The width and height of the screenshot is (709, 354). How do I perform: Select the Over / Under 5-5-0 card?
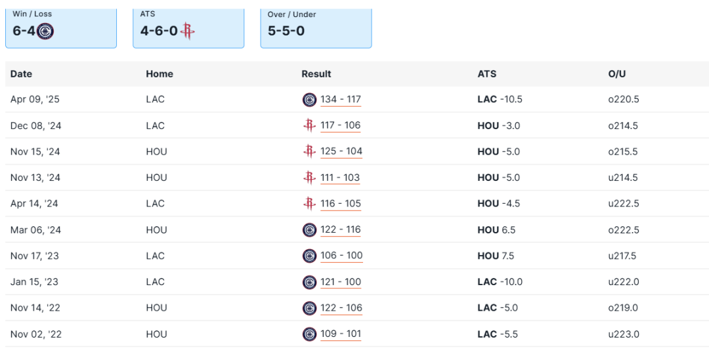pyautogui.click(x=316, y=28)
